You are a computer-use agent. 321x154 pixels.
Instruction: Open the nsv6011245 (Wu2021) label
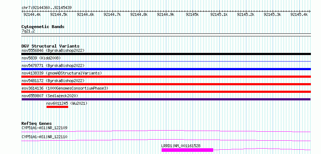pyautogui.click(x=67, y=103)
